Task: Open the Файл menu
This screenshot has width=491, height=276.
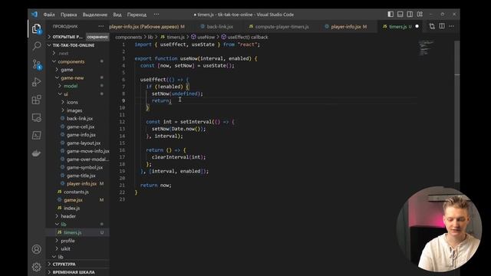Action: [x=49, y=15]
